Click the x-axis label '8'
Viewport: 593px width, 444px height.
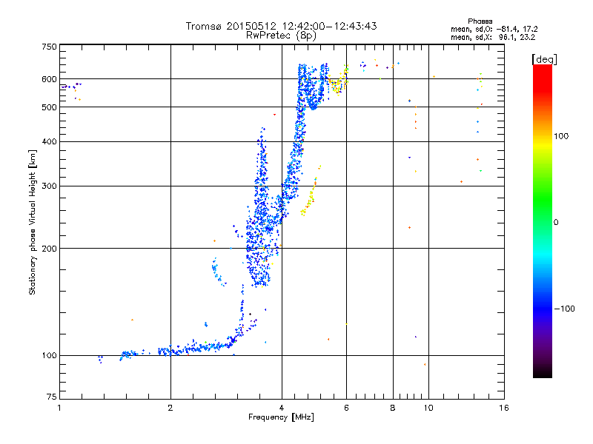coord(393,408)
